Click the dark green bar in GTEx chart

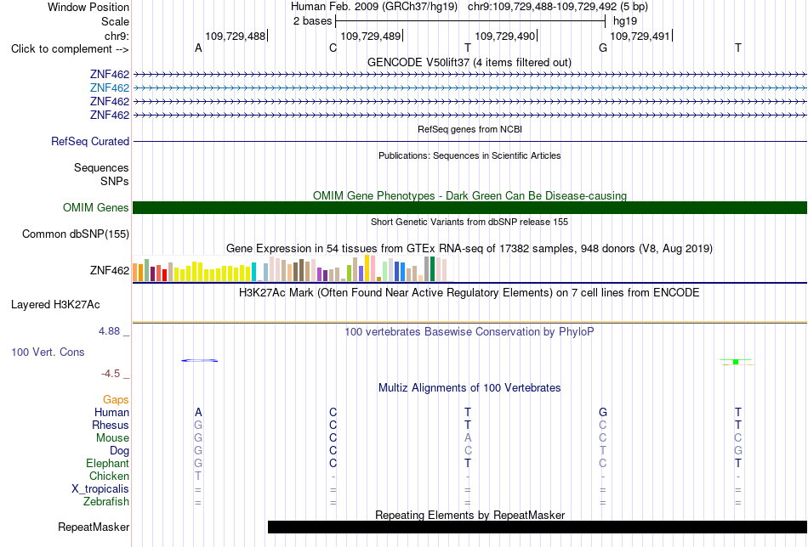(432, 268)
